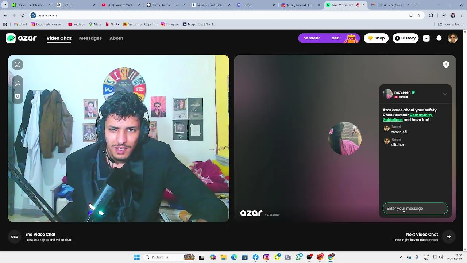Open Facebook from the taskbar
The width and height of the screenshot is (467, 263).
255,257
